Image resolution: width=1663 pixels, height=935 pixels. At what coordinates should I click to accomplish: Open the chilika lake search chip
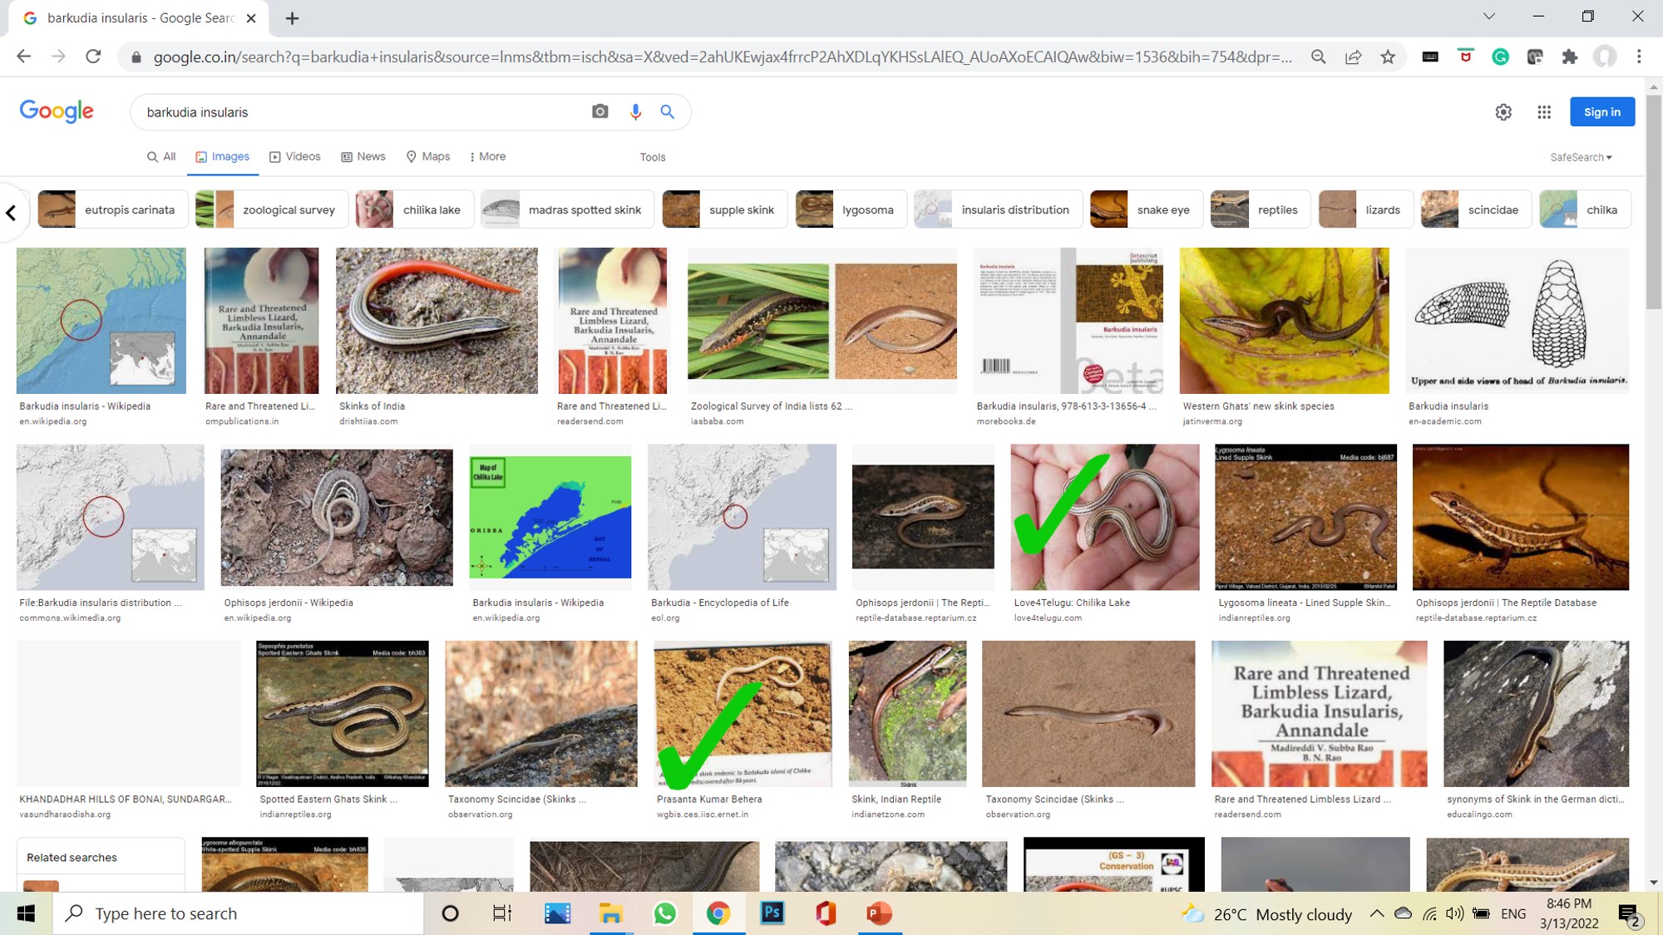pos(413,209)
